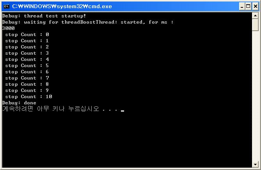261x170 pixels.
Task: Close the cmd.exe window
Action: (x=256, y=7)
